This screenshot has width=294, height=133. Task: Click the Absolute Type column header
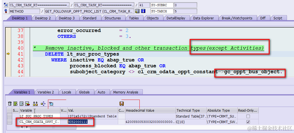click(222, 110)
